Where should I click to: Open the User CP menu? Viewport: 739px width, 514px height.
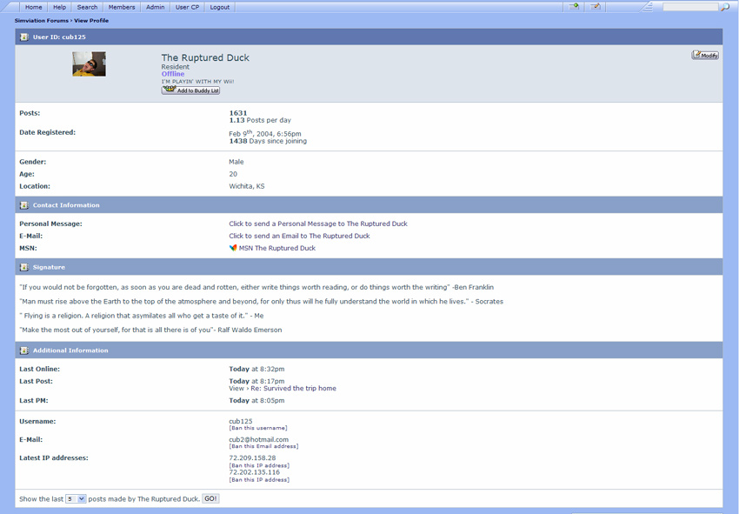187,7
